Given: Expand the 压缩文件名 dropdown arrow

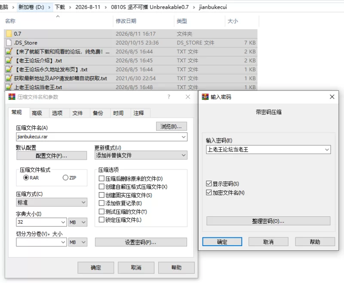Looking at the screenshot, I should coord(184,137).
